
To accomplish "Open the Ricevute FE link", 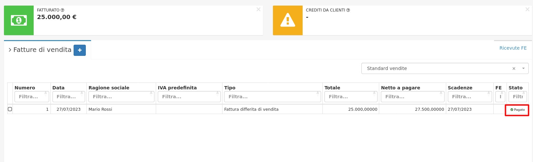I will (513, 48).
